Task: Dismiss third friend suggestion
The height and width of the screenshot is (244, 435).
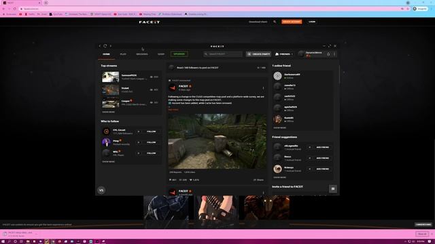Action: point(310,169)
